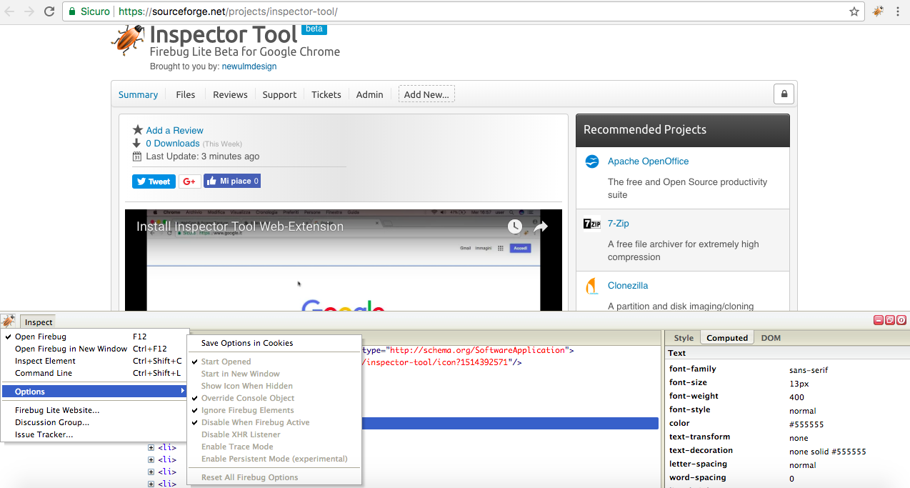The image size is (910, 488).
Task: Switch to the Style tab in Firebug
Action: click(683, 337)
